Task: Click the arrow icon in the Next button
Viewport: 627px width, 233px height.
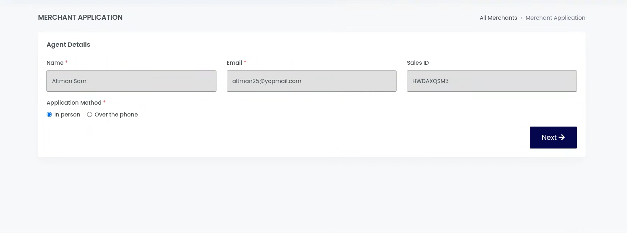Action: [561, 137]
